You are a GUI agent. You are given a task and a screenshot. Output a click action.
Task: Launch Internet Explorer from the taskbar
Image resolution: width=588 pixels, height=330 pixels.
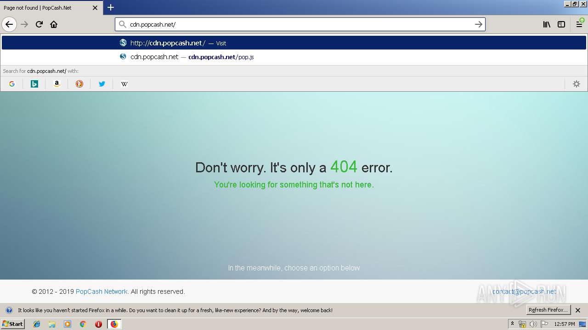(x=37, y=324)
